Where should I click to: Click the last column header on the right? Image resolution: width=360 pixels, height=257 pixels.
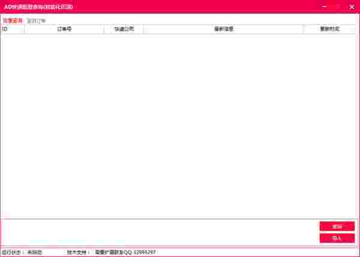click(329, 29)
